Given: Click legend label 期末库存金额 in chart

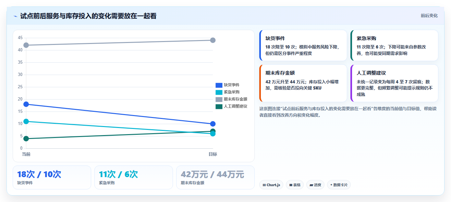Looking at the screenshot, I should [x=236, y=99].
